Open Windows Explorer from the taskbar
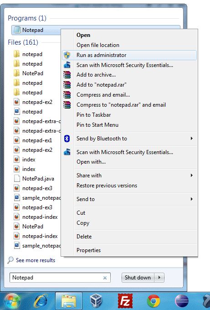Viewport: 210px width, 310px height. [68, 301]
